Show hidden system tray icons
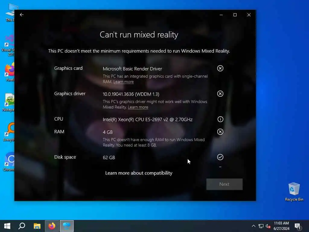 [253, 226]
